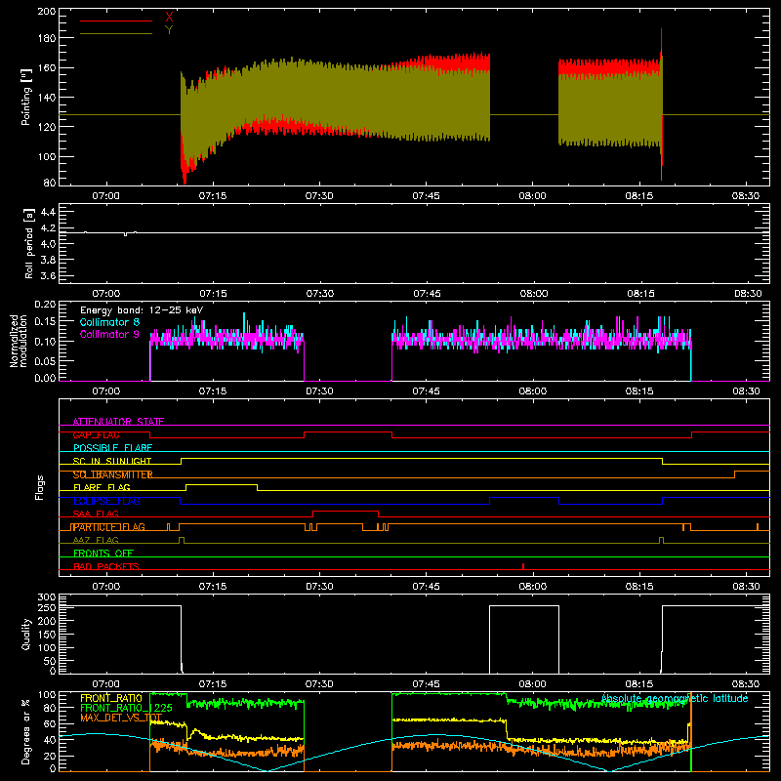Click the Degrees or % axis title
Viewport: 781px width, 781px height.
[26, 731]
